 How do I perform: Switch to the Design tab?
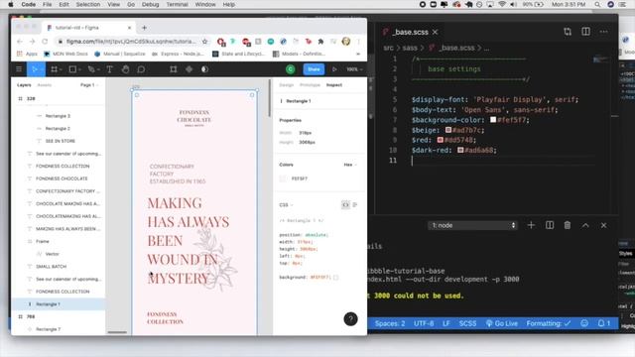[286, 85]
